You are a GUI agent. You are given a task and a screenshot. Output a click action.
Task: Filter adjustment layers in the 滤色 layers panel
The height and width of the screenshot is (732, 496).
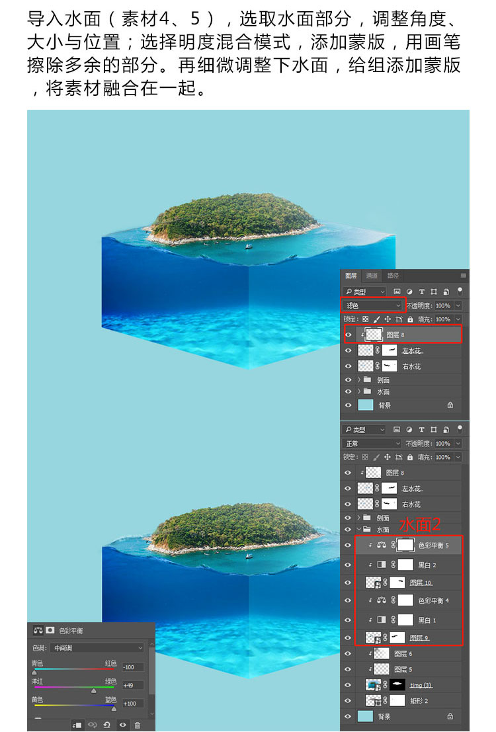(x=409, y=292)
